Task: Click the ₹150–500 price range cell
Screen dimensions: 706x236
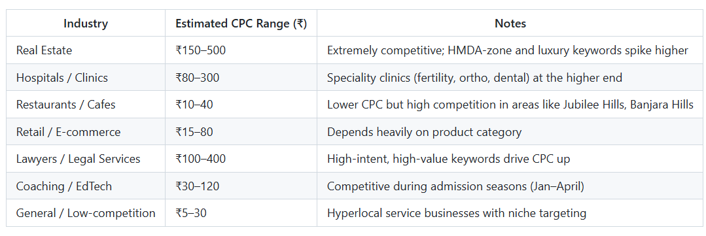Action: [241, 50]
